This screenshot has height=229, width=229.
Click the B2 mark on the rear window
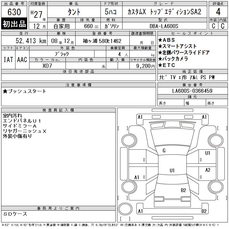pyautogui.click(x=183, y=190)
